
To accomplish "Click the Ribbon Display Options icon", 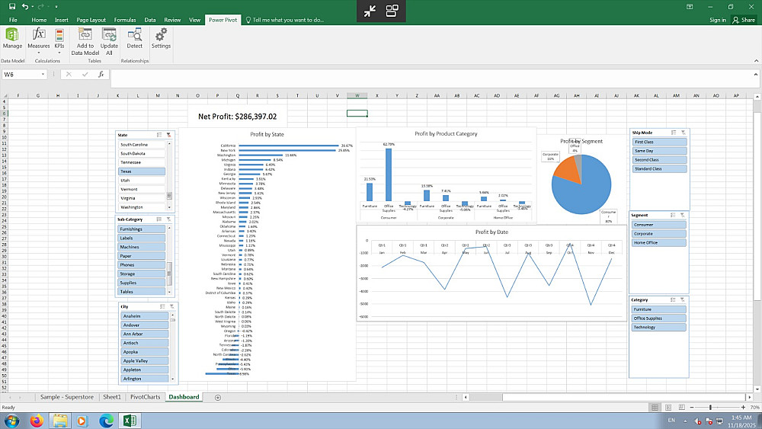I will point(690,7).
